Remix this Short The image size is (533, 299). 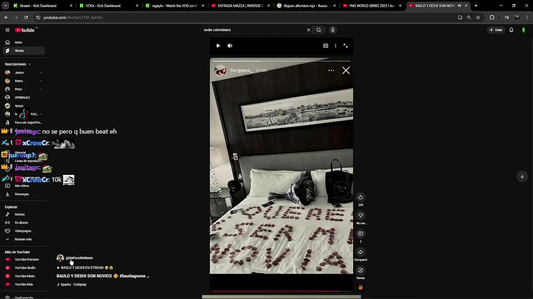tap(361, 270)
